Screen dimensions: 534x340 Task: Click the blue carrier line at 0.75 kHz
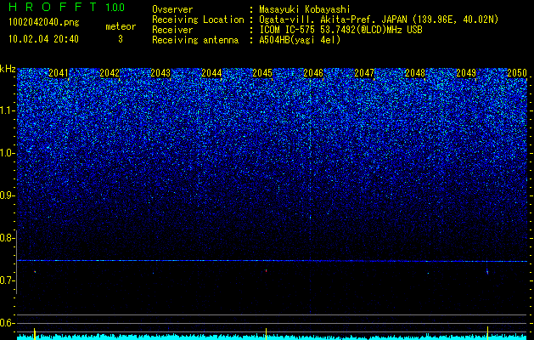pos(273,261)
